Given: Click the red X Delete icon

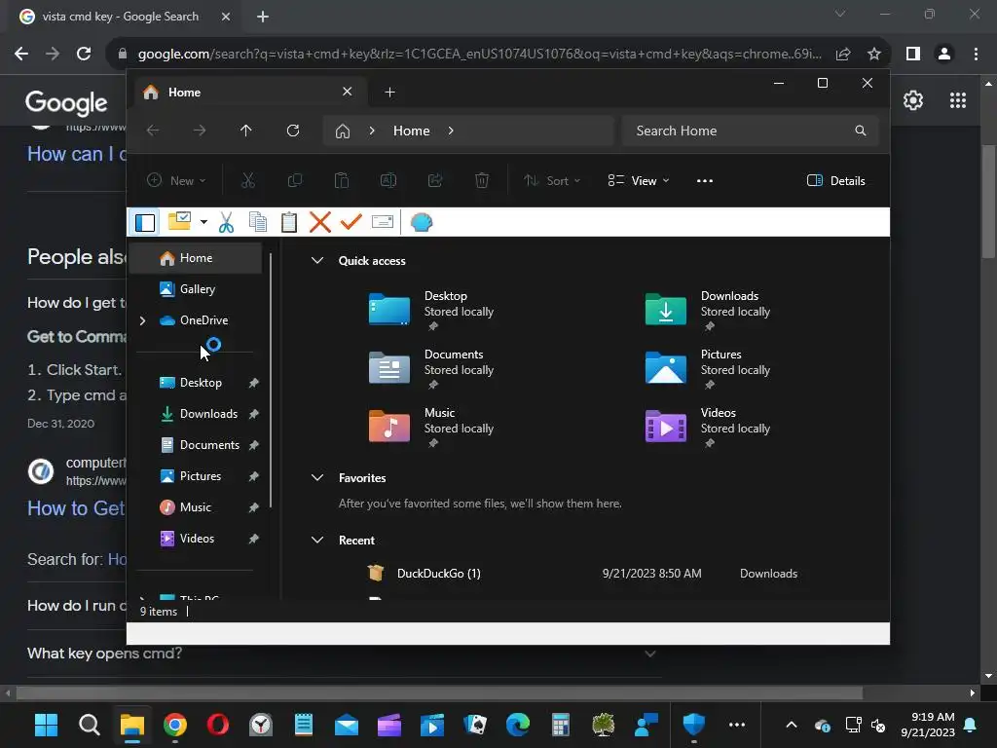Looking at the screenshot, I should coord(319,222).
